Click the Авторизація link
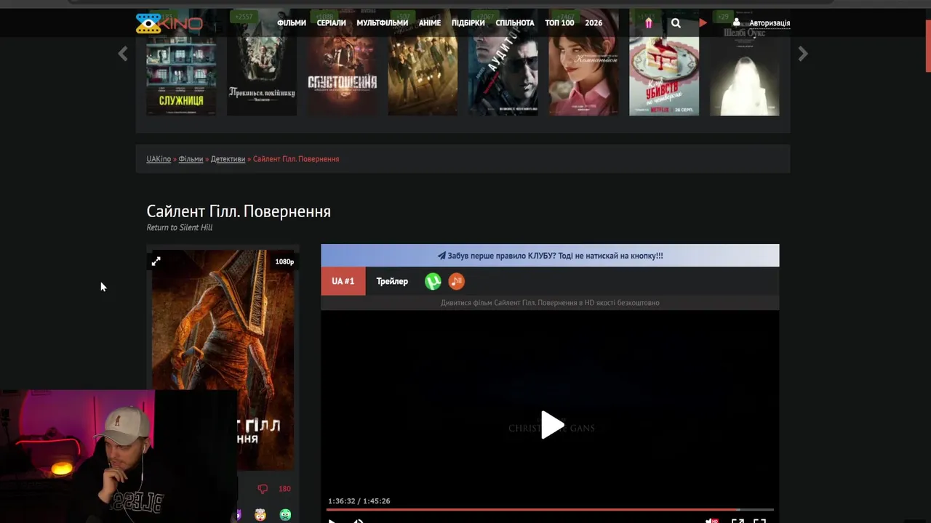Screen dimensions: 931x523 click(x=770, y=23)
